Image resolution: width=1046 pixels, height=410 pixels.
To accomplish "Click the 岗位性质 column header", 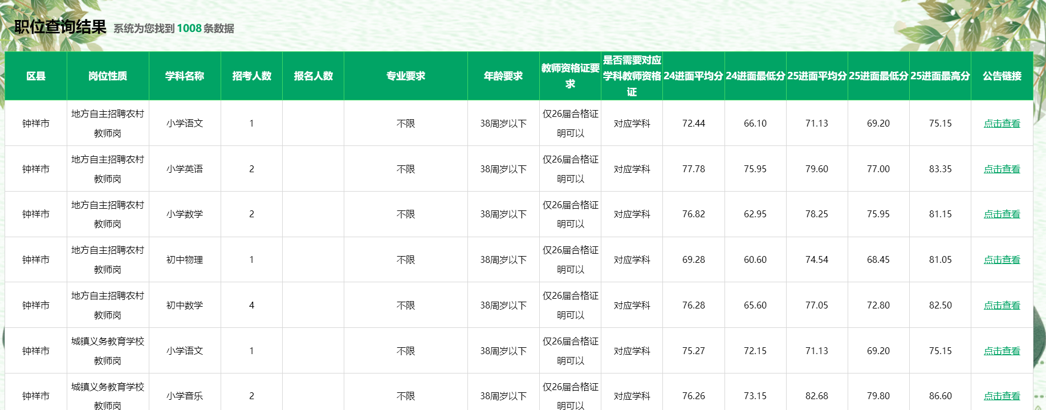I will [108, 76].
